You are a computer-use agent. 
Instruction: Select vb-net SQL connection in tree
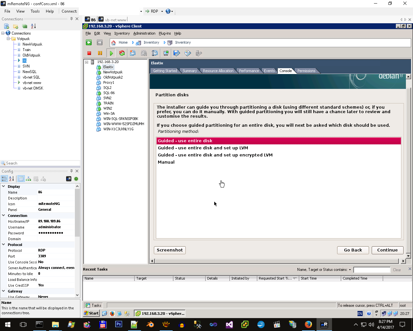pyautogui.click(x=31, y=77)
